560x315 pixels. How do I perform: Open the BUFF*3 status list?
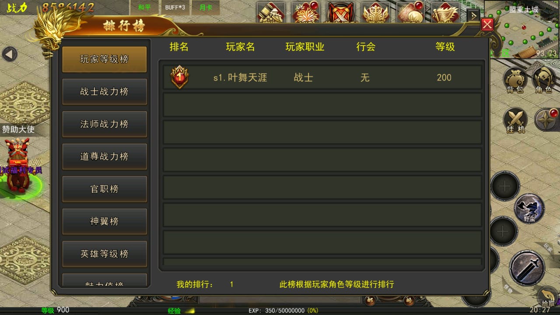pyautogui.click(x=175, y=7)
